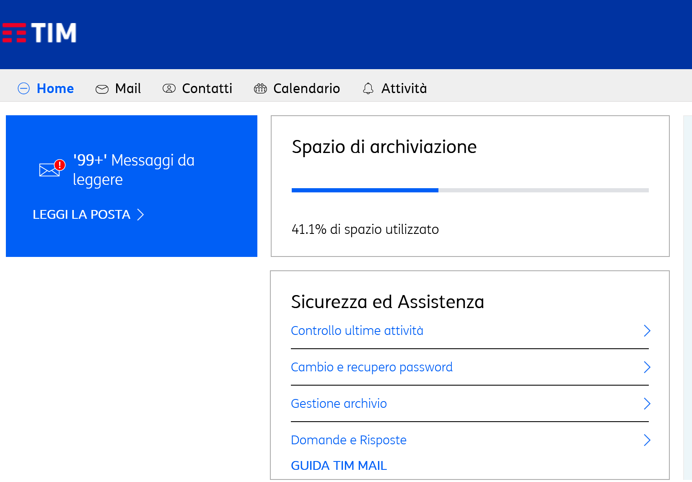Screen dimensions: 692x482
Task: Expand Controllo ultime attività chevron
Action: pyautogui.click(x=647, y=331)
